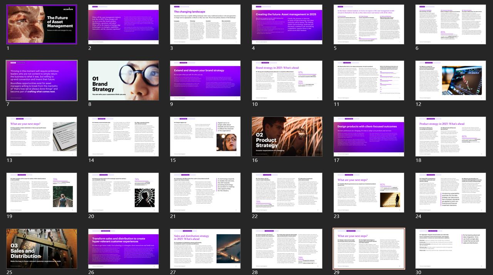493x275 pixels.
Task: Click slide 30 thumbnail in bottom row
Action: click(451, 249)
